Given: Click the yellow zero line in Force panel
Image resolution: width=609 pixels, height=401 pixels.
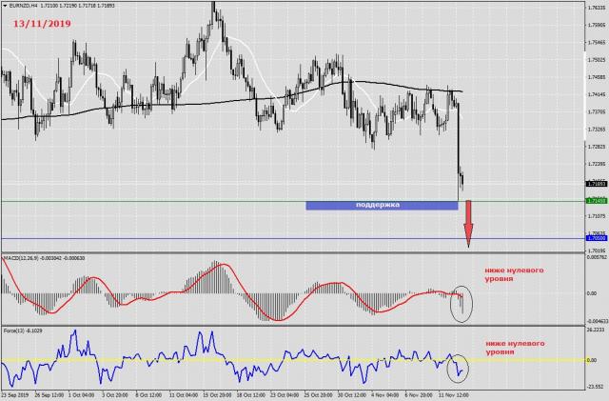Looking at the screenshot, I should (x=285, y=360).
